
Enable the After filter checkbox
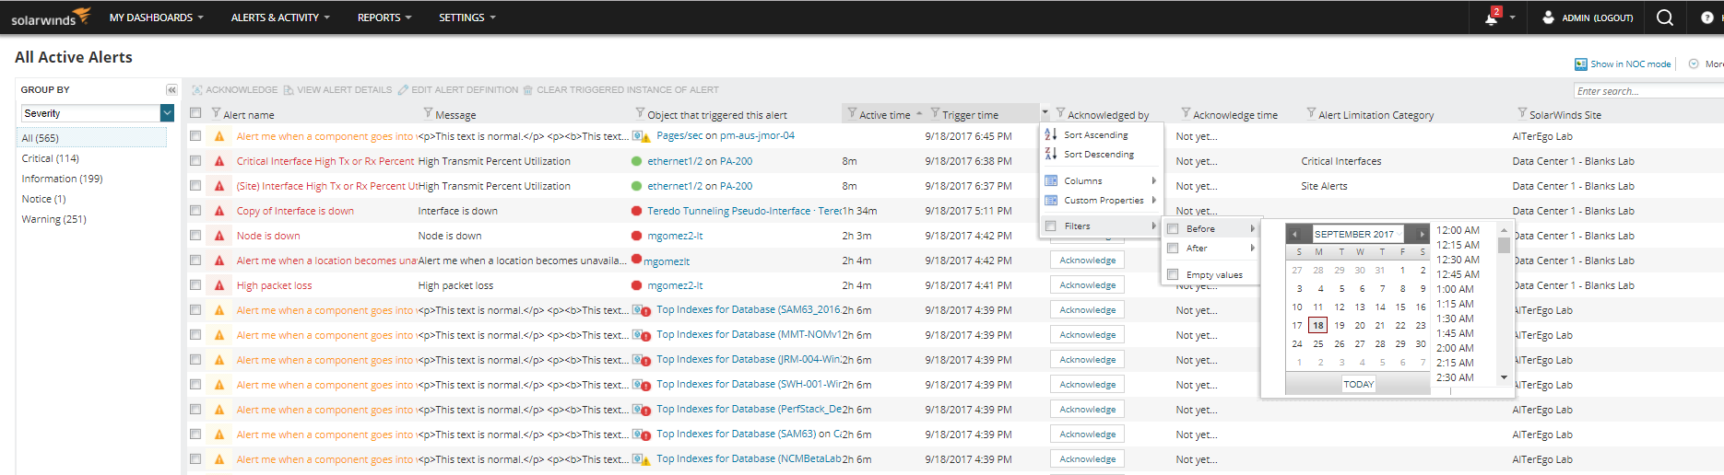point(1173,249)
